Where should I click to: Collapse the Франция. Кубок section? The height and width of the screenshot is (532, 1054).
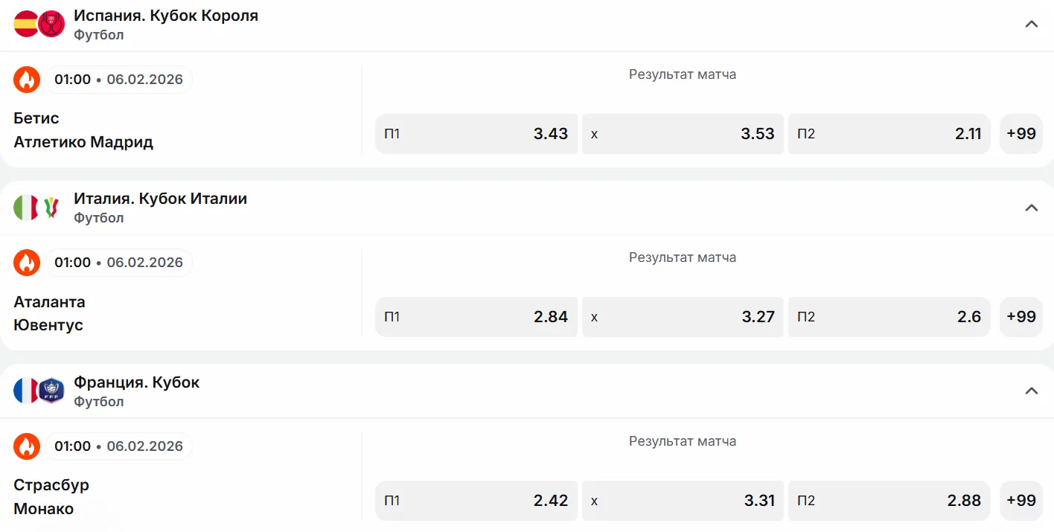(1031, 391)
